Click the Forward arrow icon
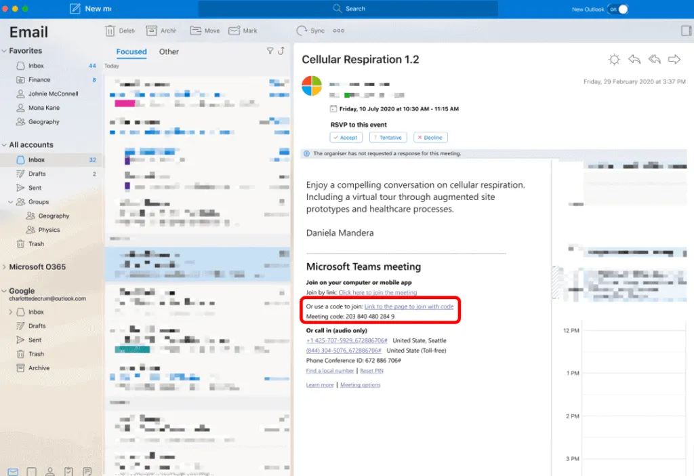The height and width of the screenshot is (476, 694). point(674,60)
